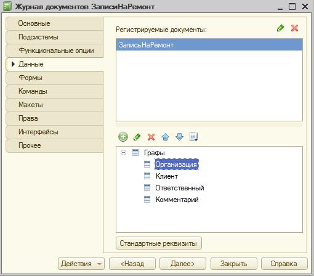Switch to the Основные tab
The height and width of the screenshot is (276, 314).
coord(55,23)
